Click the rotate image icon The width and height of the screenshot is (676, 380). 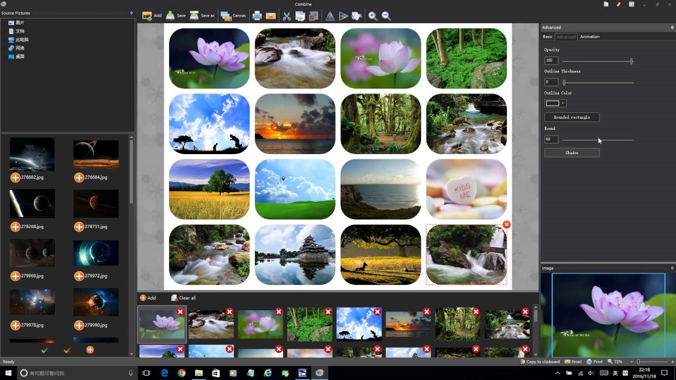point(356,16)
